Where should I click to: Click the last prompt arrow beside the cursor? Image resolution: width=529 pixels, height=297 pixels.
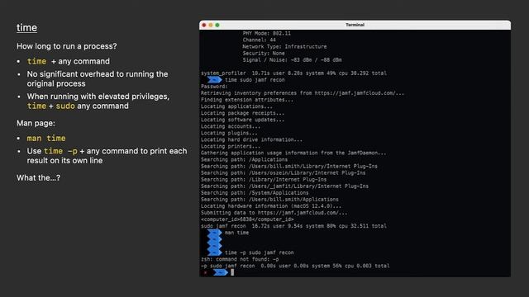coord(221,272)
